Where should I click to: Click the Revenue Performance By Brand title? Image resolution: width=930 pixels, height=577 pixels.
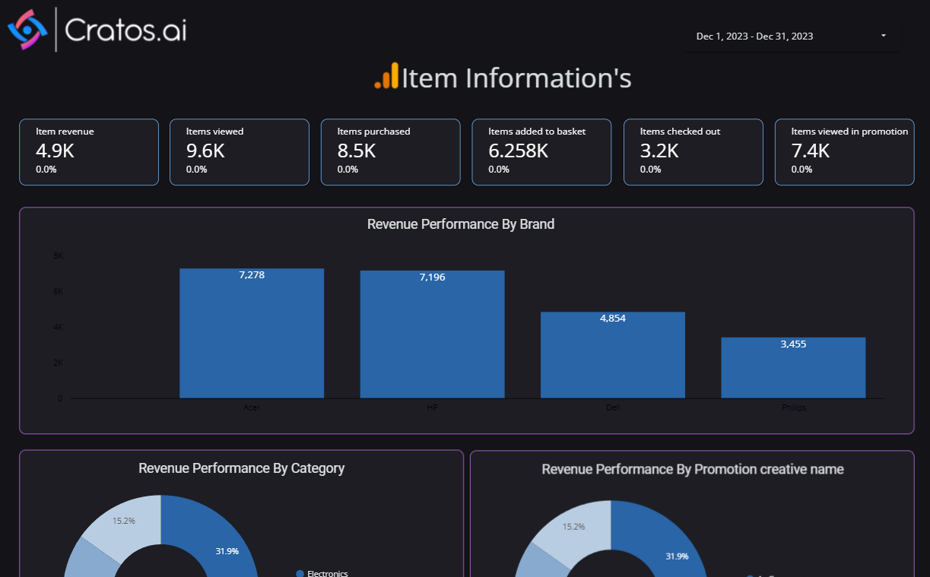pyautogui.click(x=461, y=224)
